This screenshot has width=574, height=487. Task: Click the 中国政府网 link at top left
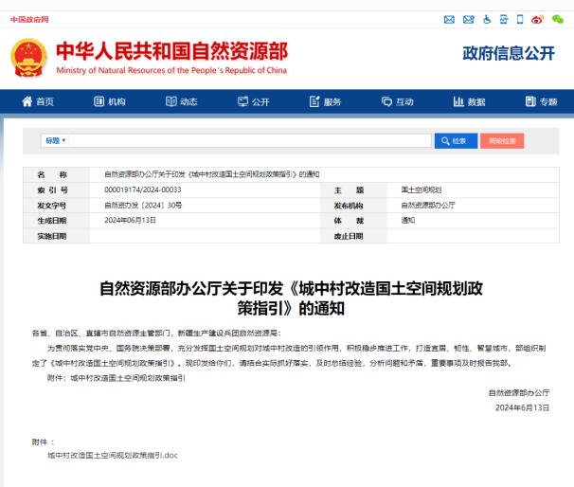tap(29, 20)
